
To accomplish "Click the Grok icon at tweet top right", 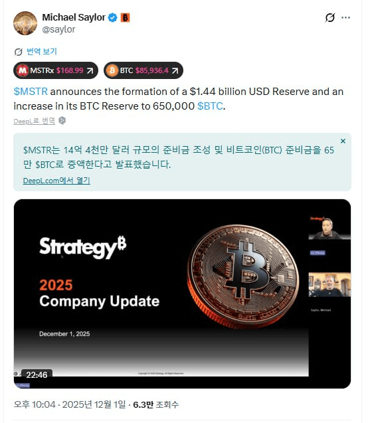I will (x=329, y=17).
